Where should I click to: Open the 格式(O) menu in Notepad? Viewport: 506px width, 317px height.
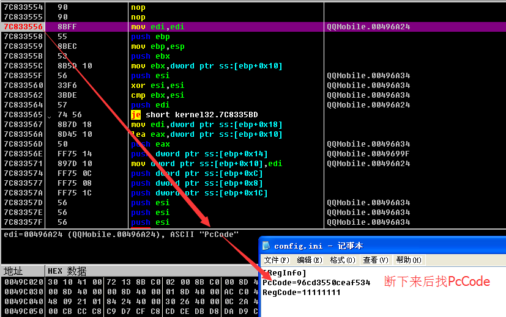pos(343,260)
